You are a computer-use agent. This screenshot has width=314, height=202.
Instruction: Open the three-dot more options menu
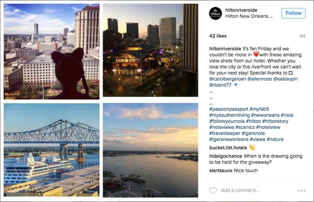click(x=302, y=191)
